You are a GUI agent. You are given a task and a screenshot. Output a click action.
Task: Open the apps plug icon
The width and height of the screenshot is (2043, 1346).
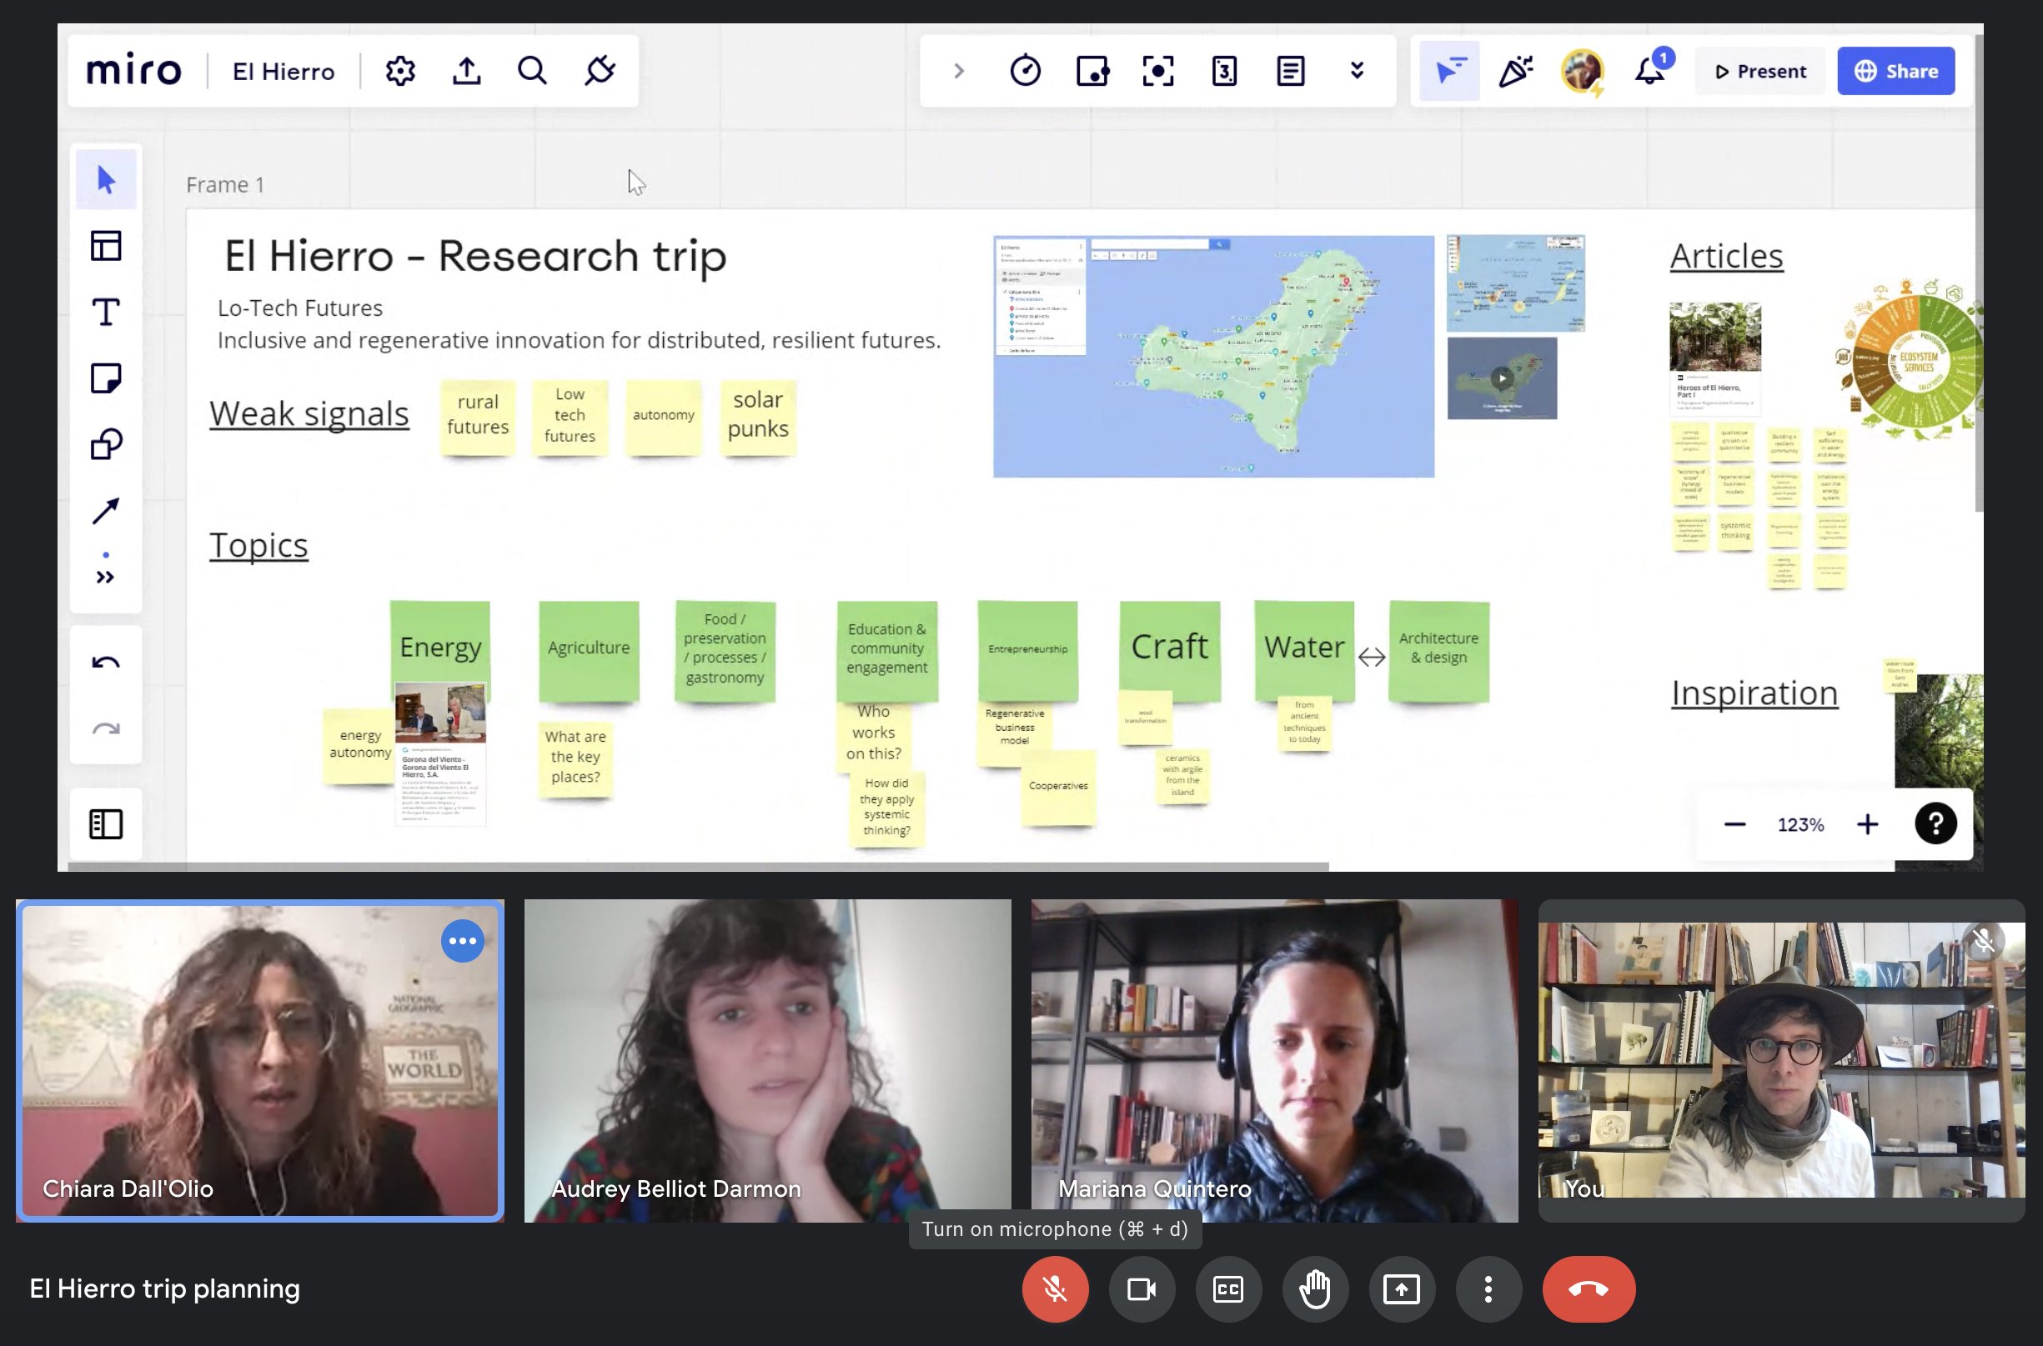(x=600, y=70)
